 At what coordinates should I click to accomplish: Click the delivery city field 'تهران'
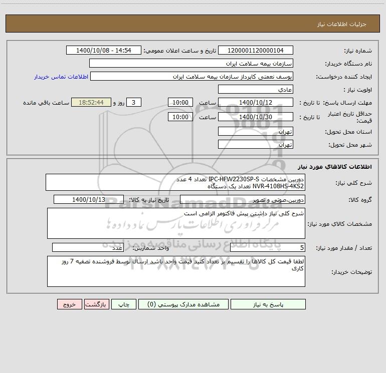pyautogui.click(x=256, y=144)
